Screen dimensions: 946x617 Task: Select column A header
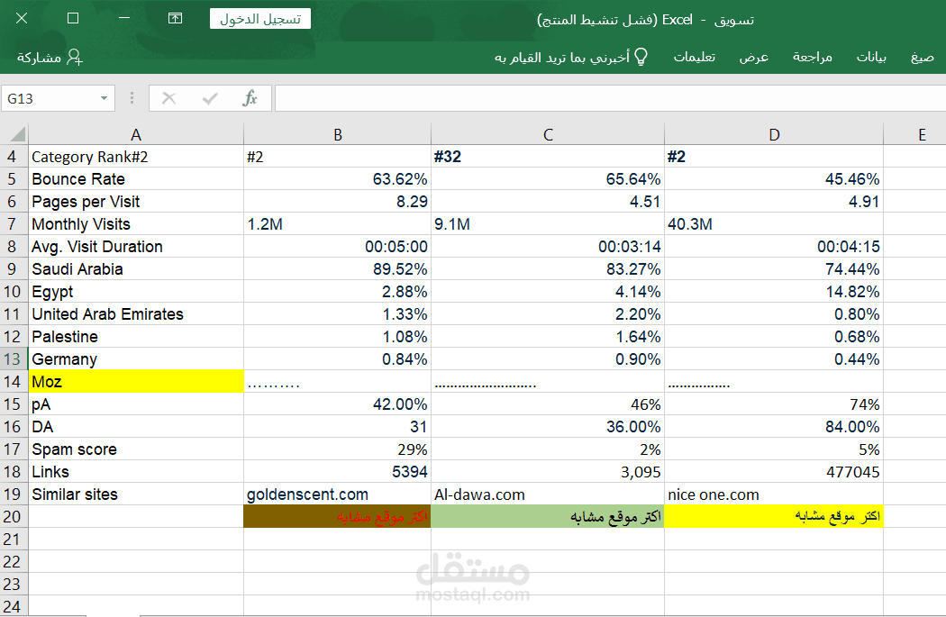pyautogui.click(x=136, y=134)
